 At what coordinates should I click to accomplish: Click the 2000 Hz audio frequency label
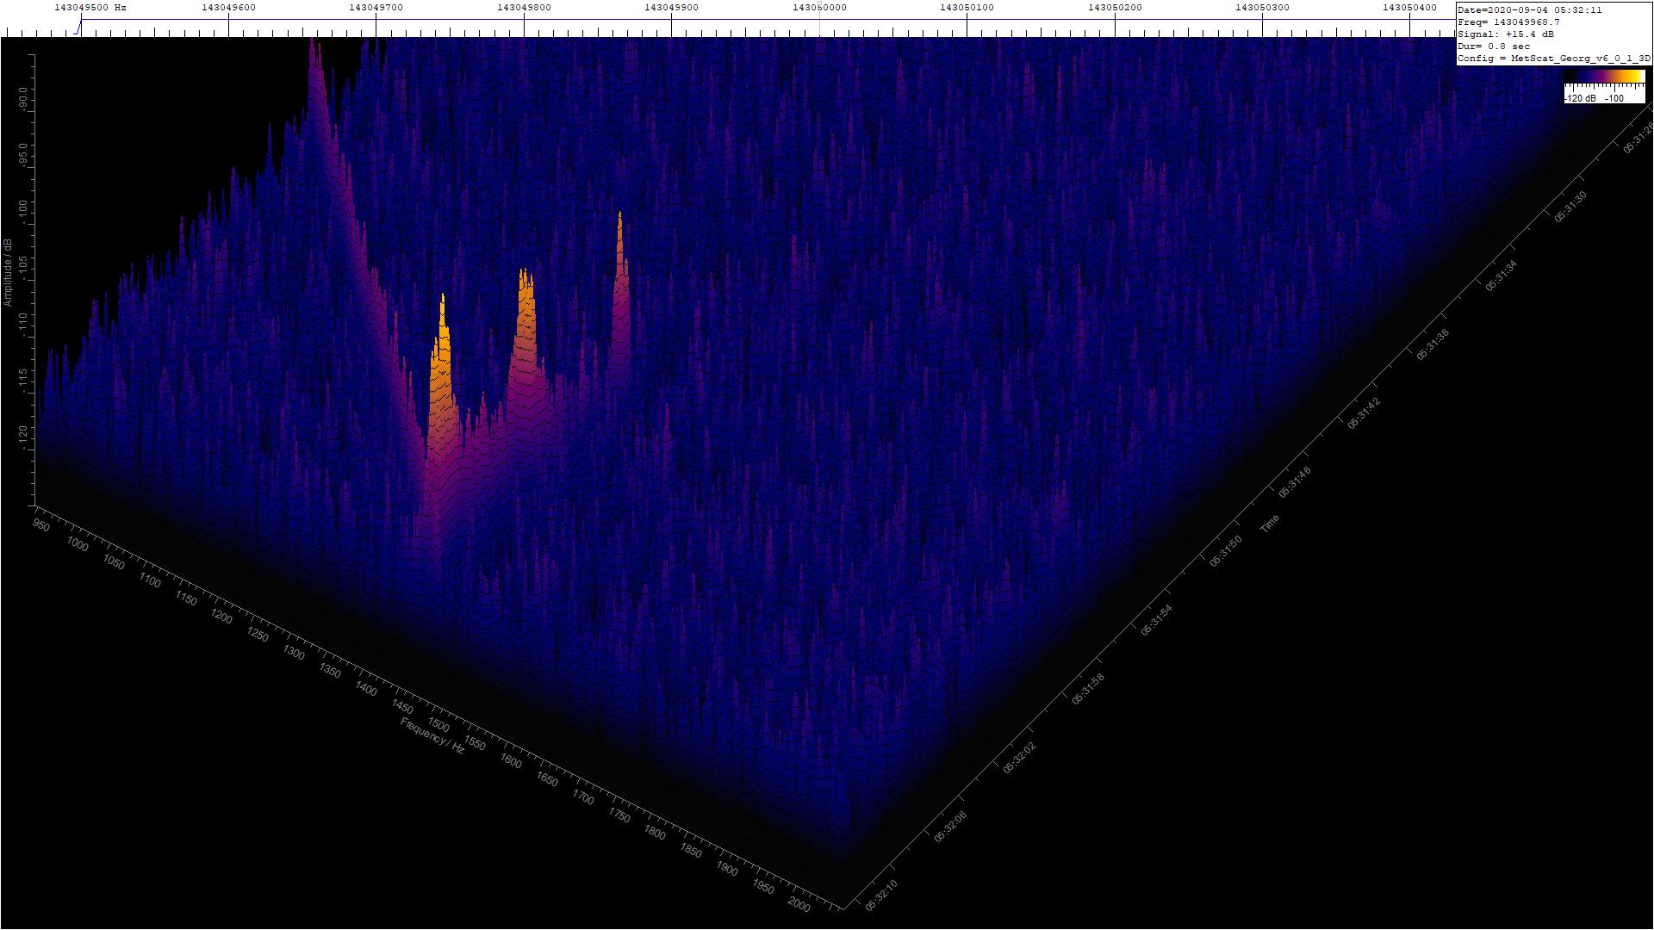[x=799, y=905]
